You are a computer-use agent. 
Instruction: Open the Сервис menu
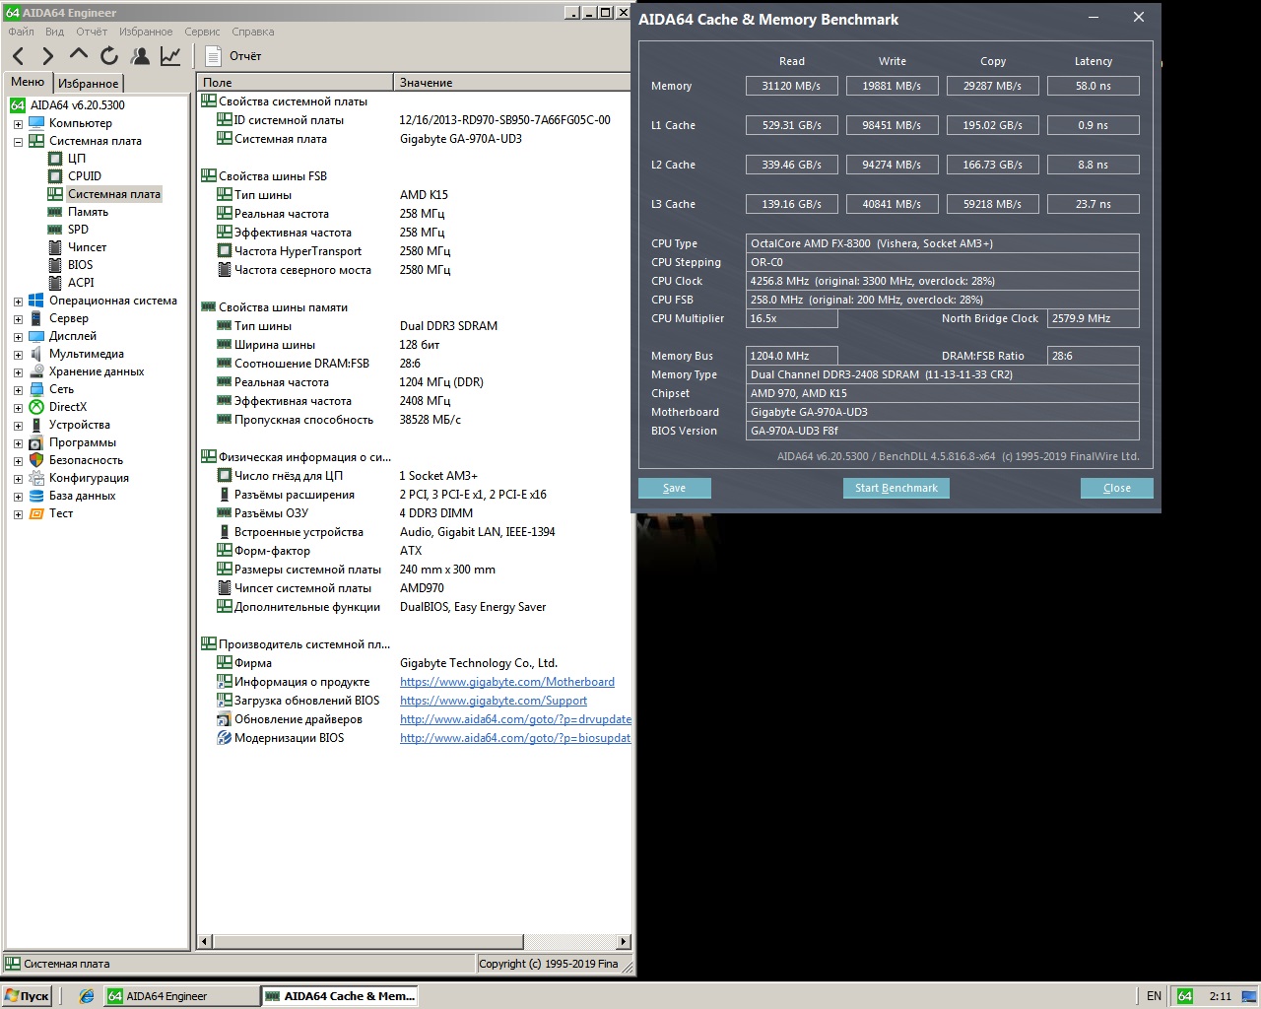(202, 32)
